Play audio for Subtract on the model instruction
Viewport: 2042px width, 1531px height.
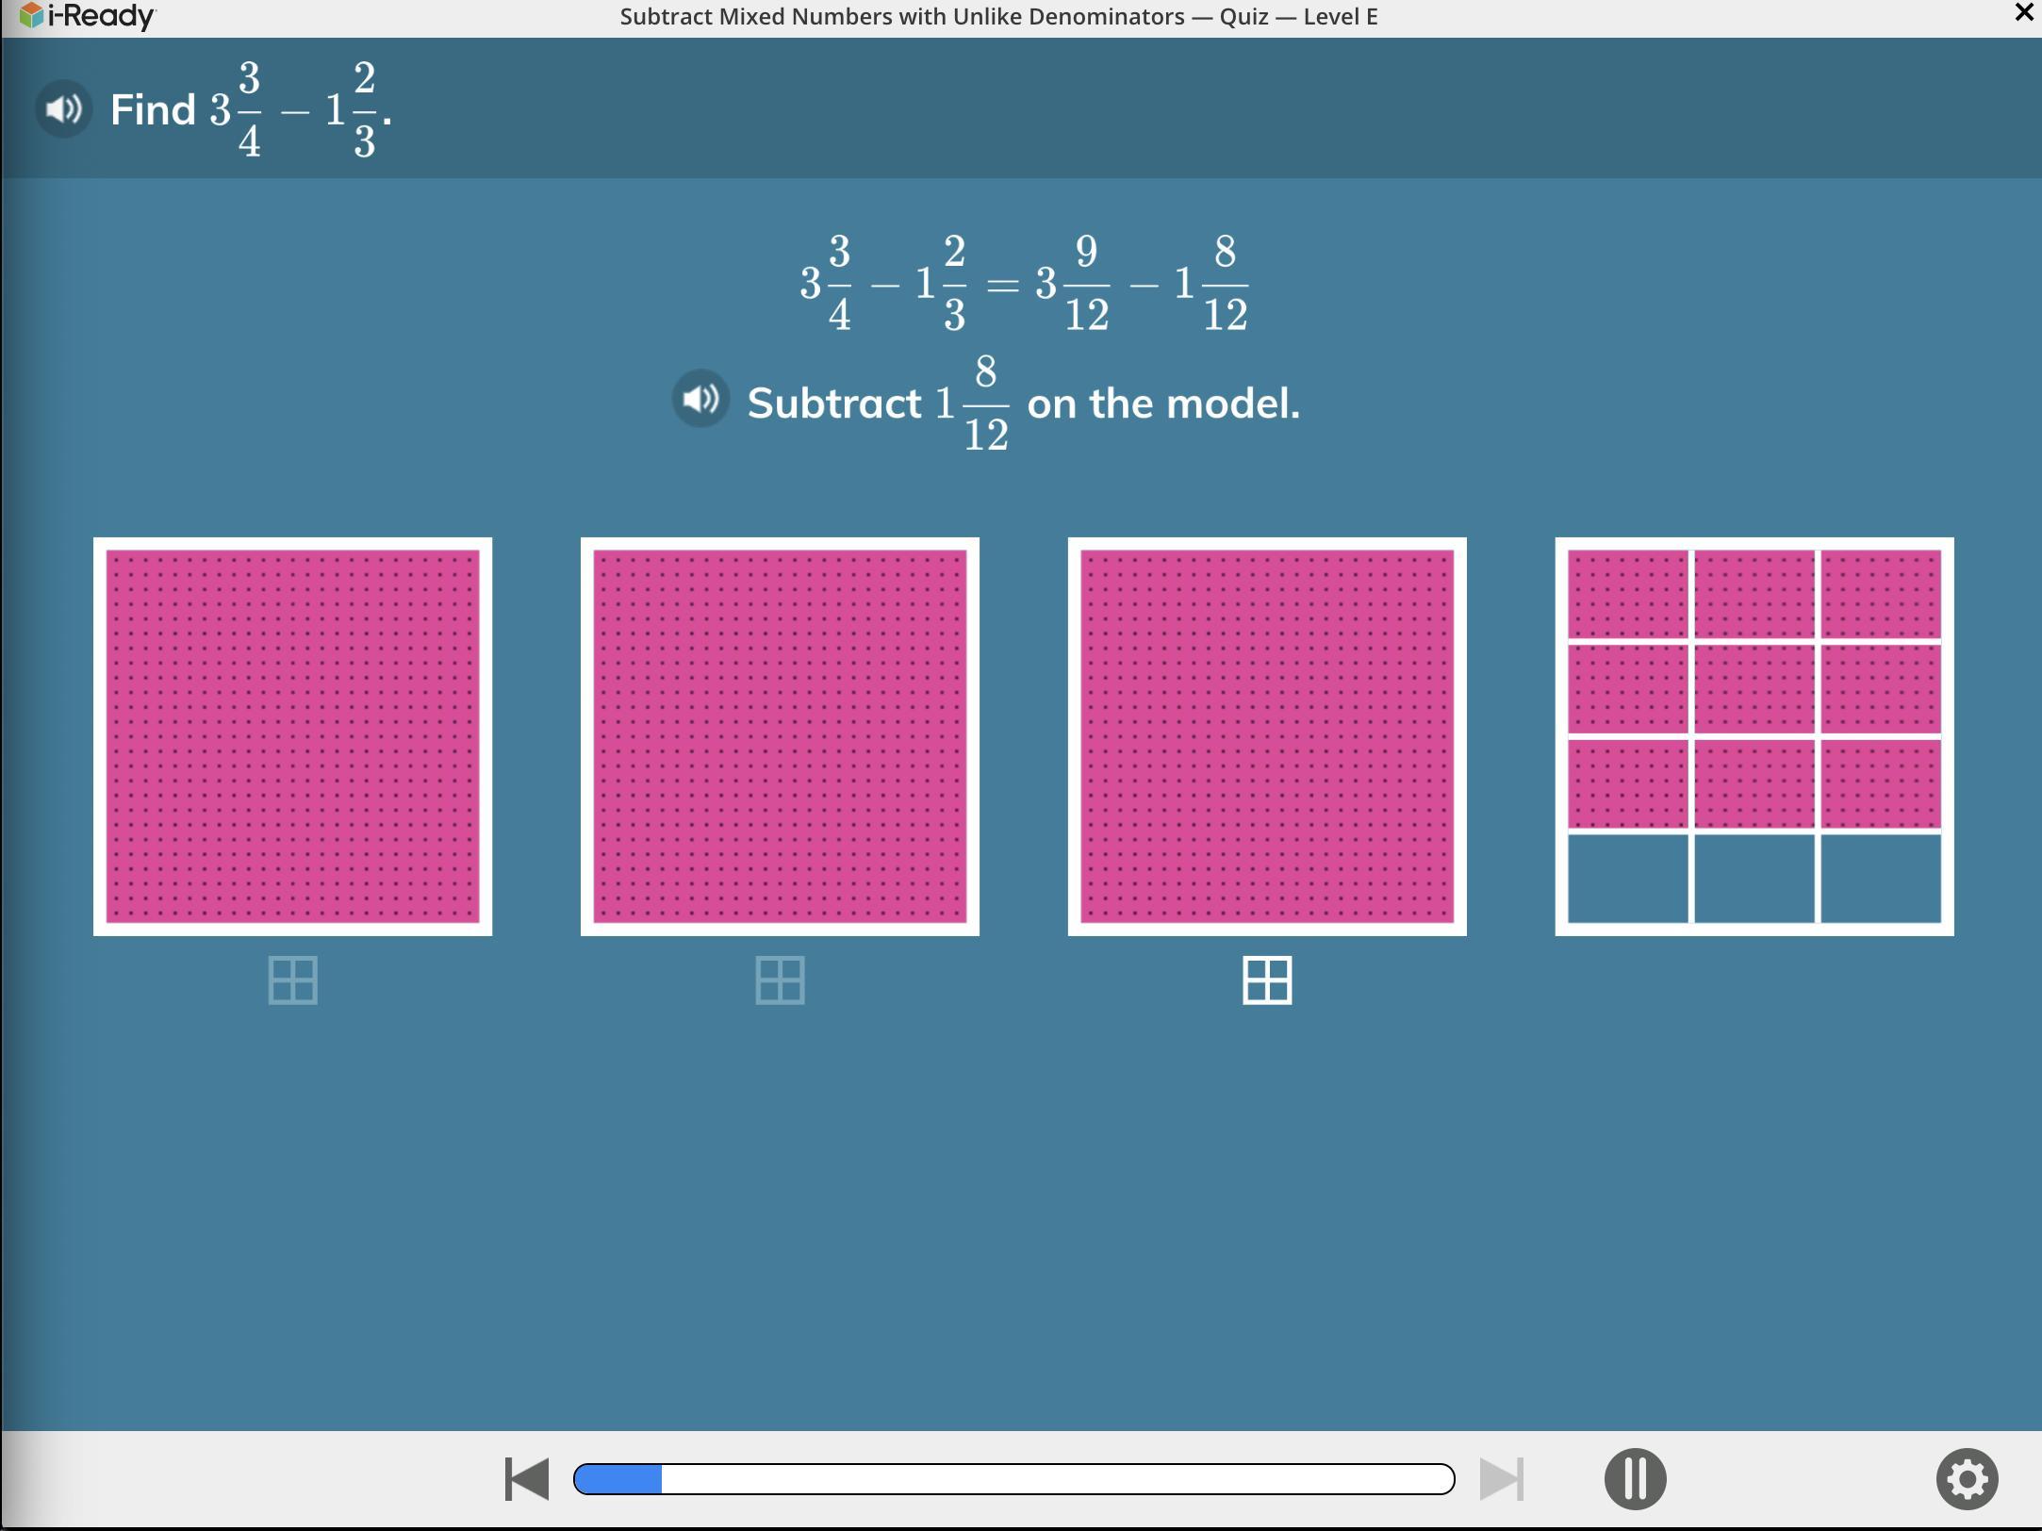pos(700,399)
